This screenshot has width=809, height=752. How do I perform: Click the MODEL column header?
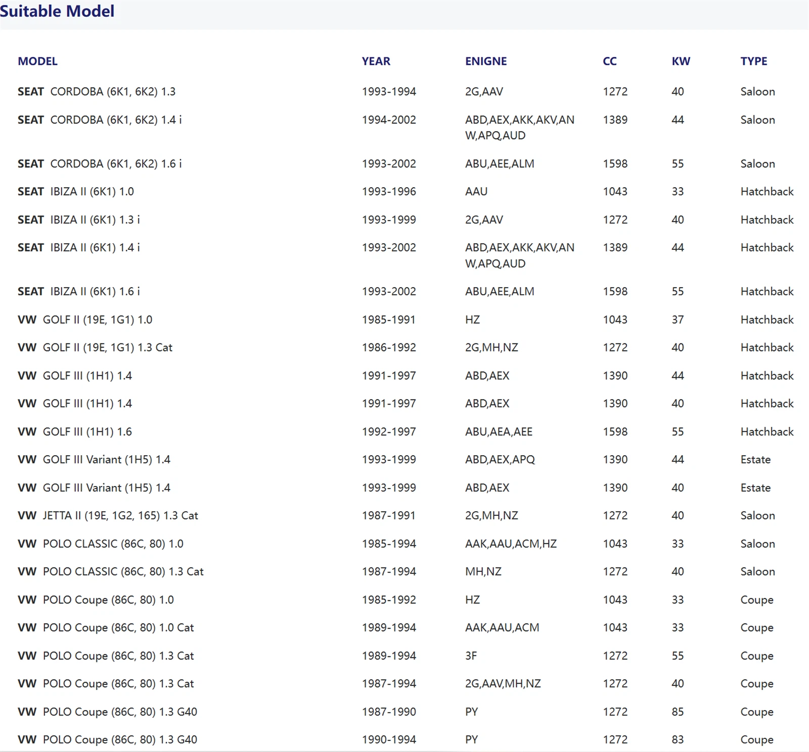37,61
